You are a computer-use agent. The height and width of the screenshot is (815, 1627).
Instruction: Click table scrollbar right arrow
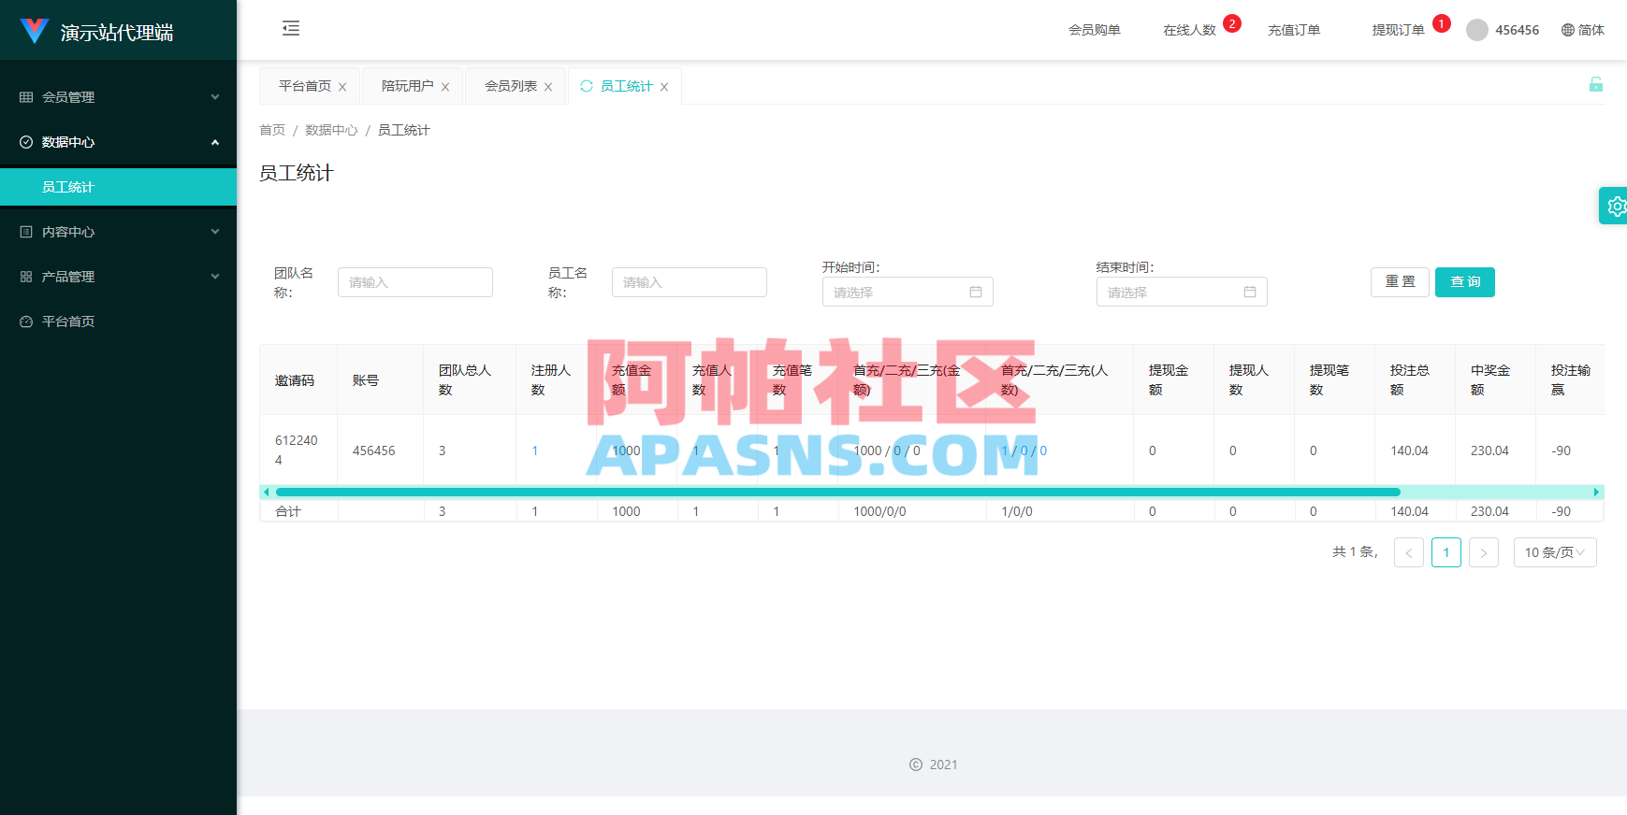tap(1596, 492)
